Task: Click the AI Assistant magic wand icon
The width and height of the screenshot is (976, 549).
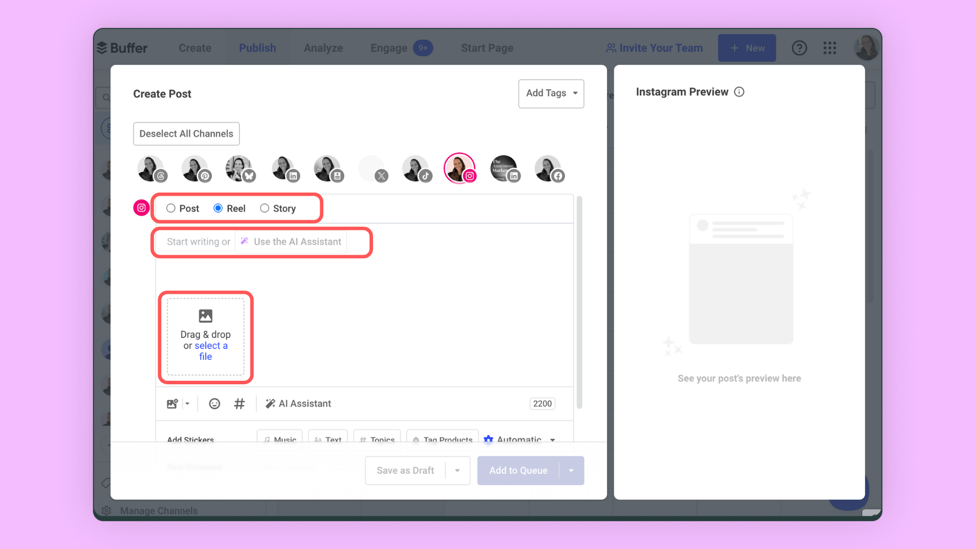Action: (x=244, y=241)
